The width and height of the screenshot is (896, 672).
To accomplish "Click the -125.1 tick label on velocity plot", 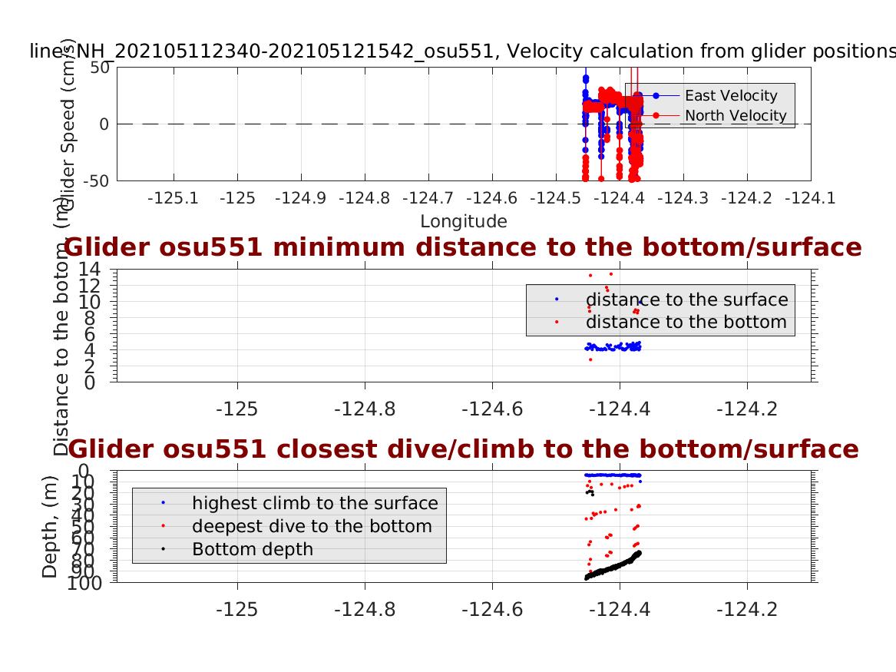I will pos(174,198).
